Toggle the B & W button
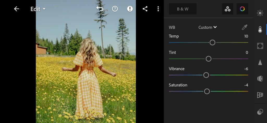The height and width of the screenshot is (123, 267). [x=183, y=9]
